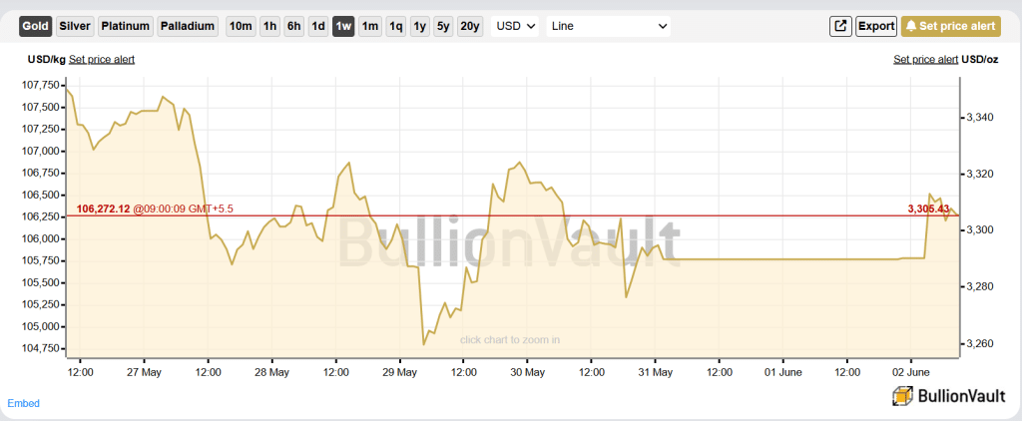Open the Embed link
This screenshot has height=421, width=1022.
(x=24, y=403)
